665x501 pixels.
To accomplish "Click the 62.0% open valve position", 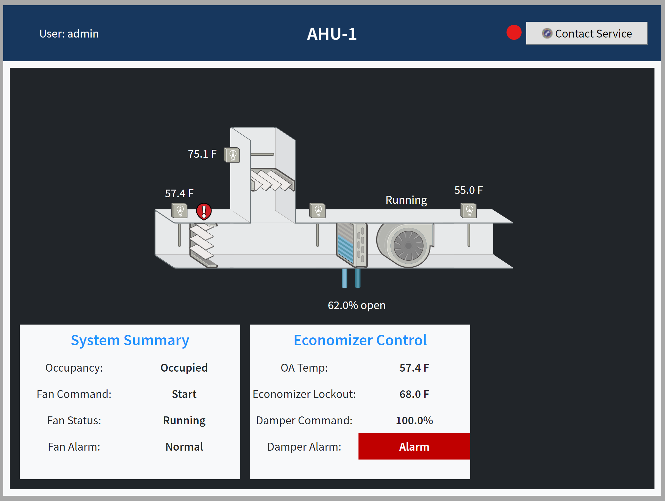I will [x=357, y=305].
